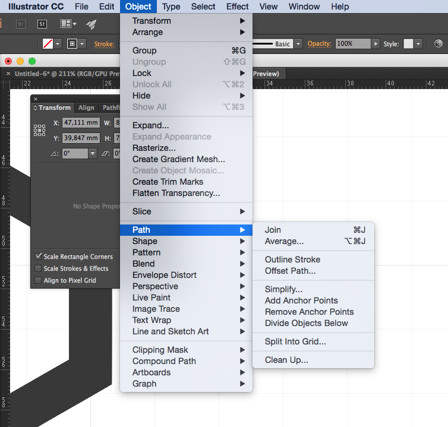Open the Window menu
The height and width of the screenshot is (427, 448).
(304, 7)
